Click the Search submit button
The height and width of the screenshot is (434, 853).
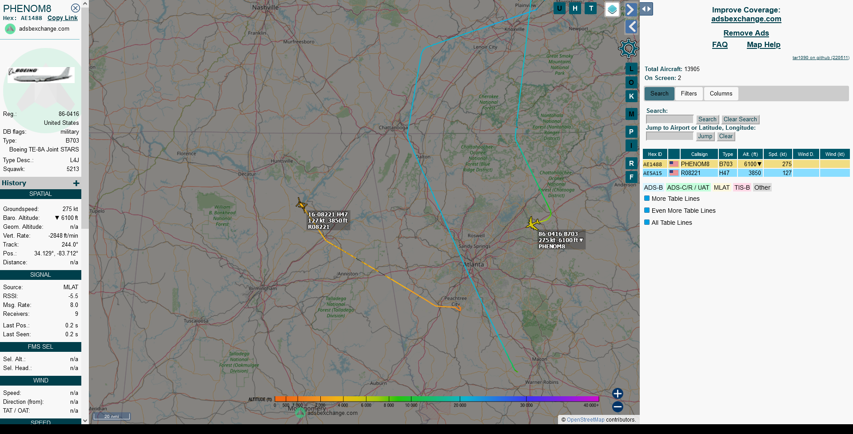point(707,119)
